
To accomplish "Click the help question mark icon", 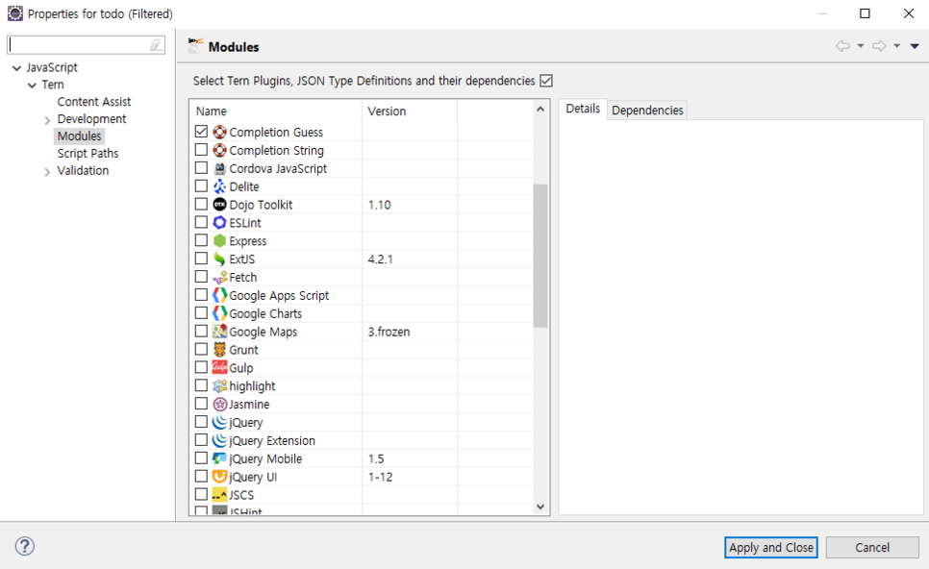I will [x=25, y=546].
